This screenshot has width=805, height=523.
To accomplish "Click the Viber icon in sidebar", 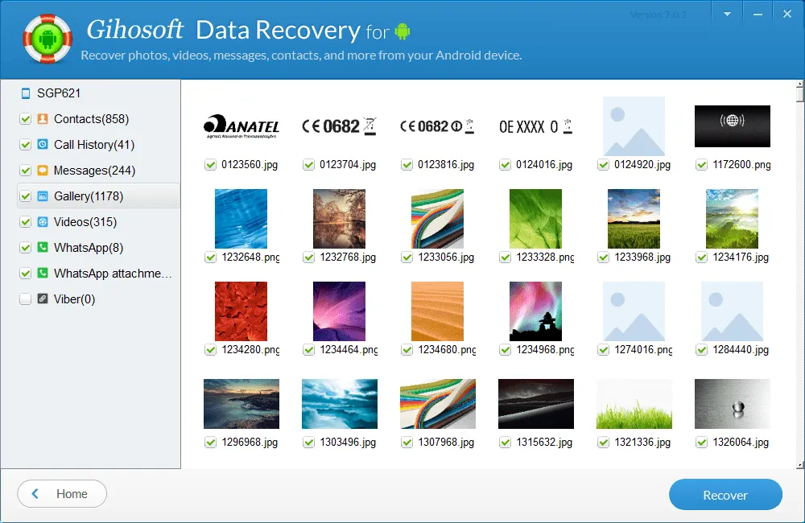I will coord(43,299).
